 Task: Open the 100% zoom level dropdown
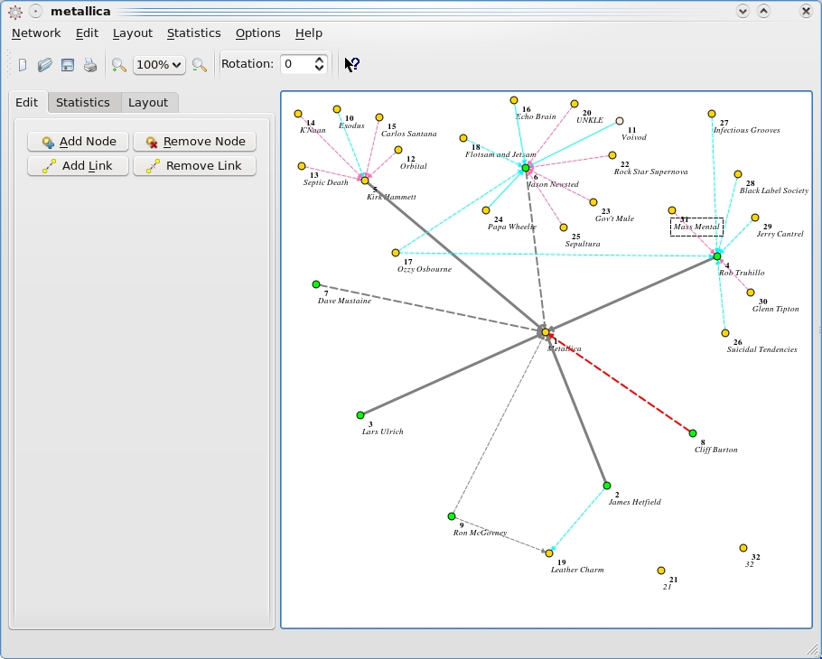(159, 65)
